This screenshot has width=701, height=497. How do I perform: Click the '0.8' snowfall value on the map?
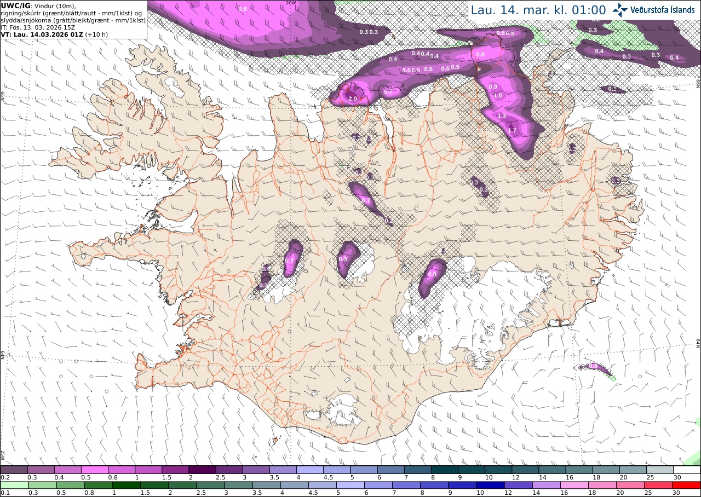[x=480, y=54]
